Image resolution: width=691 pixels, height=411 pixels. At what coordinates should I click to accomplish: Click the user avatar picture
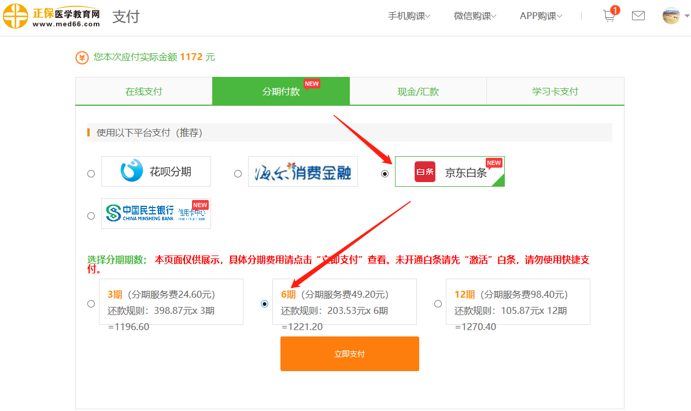pos(671,16)
